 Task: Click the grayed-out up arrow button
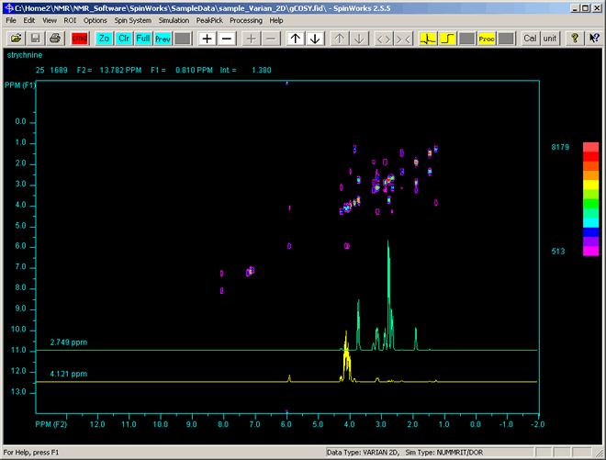click(340, 39)
